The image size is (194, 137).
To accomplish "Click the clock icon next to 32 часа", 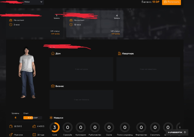I will (71, 24).
